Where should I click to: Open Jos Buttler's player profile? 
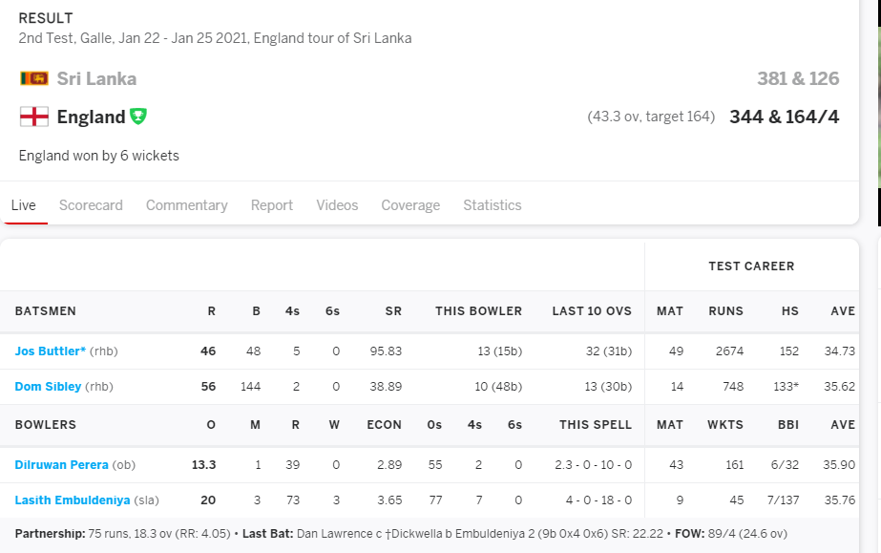pos(51,351)
